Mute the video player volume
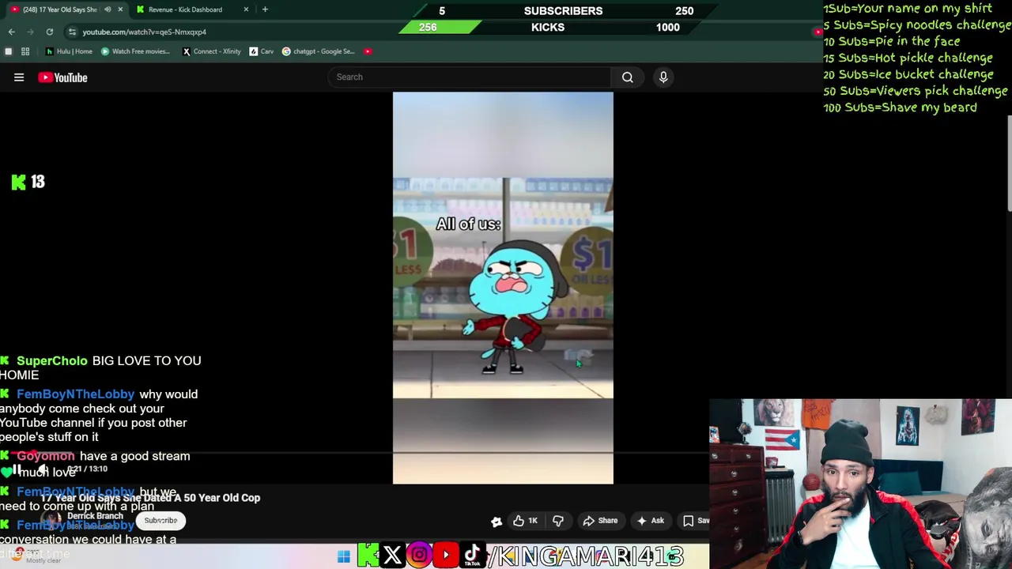Viewport: 1012px width, 569px height. [42, 469]
